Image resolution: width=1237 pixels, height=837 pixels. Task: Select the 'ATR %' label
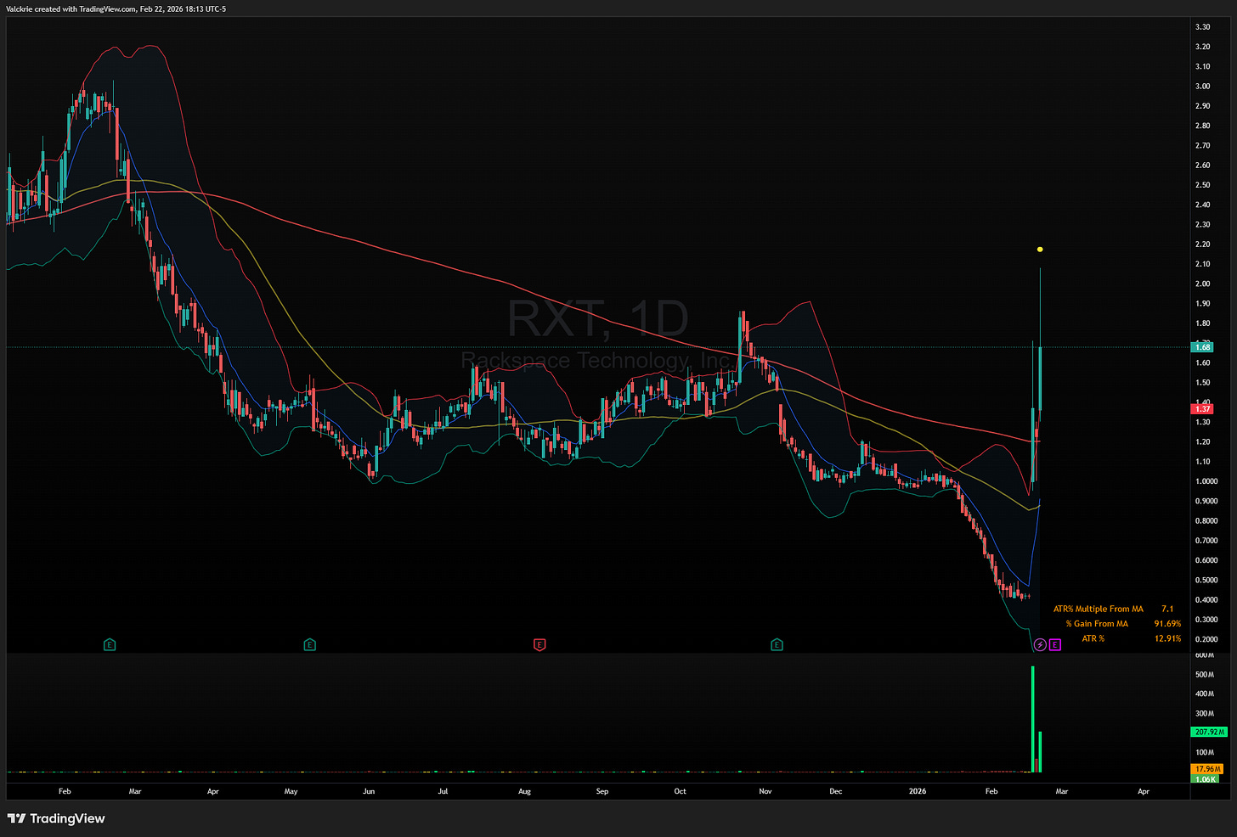pyautogui.click(x=1093, y=638)
